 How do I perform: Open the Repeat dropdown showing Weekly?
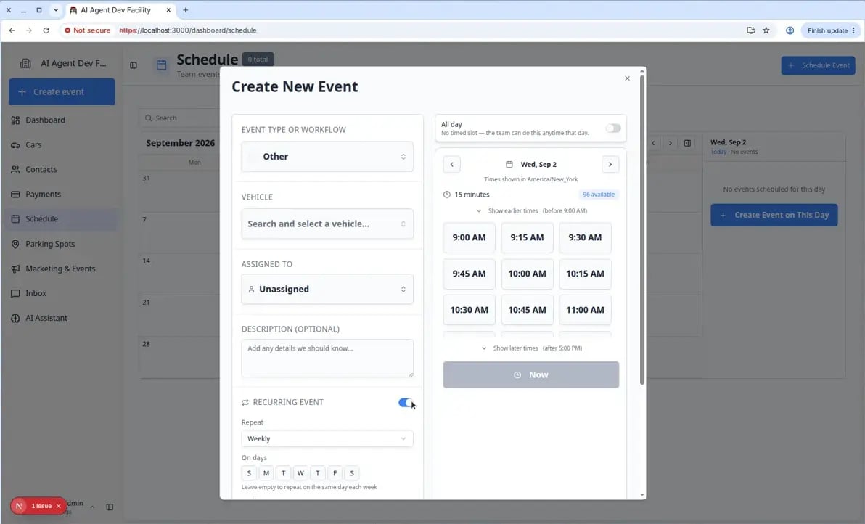coord(327,439)
